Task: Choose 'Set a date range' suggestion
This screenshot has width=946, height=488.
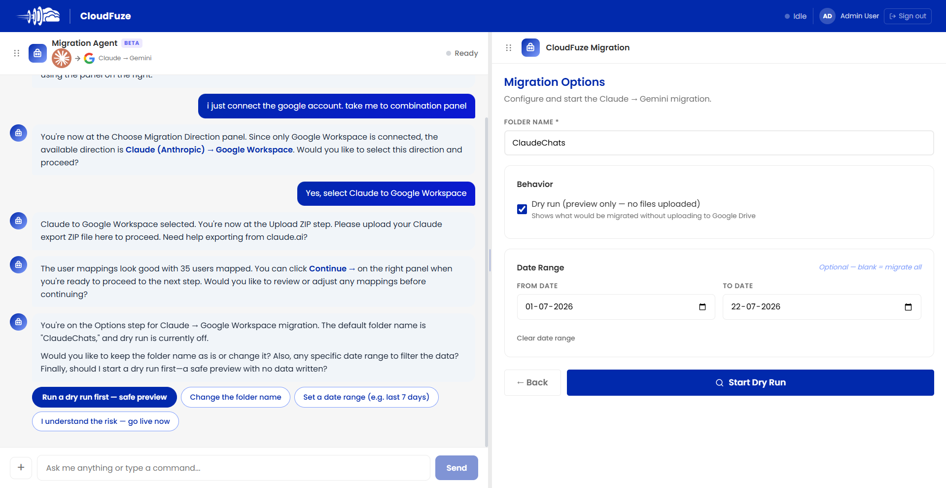Action: tap(366, 397)
